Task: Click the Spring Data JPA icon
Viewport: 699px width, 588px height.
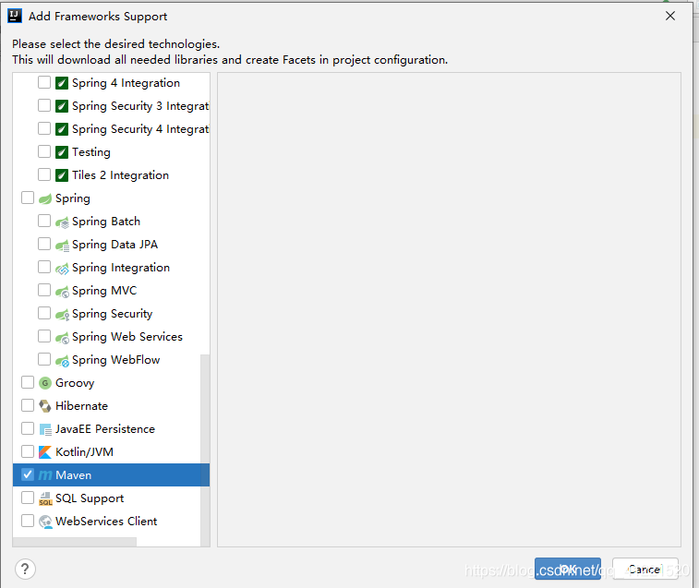Action: click(62, 246)
